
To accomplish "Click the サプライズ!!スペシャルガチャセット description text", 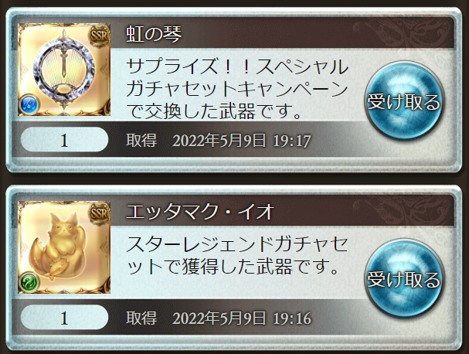I will (237, 89).
